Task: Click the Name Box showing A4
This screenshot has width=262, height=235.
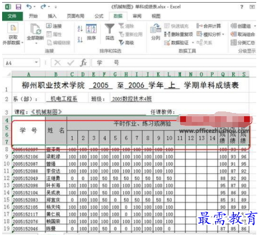Action: pyautogui.click(x=19, y=63)
